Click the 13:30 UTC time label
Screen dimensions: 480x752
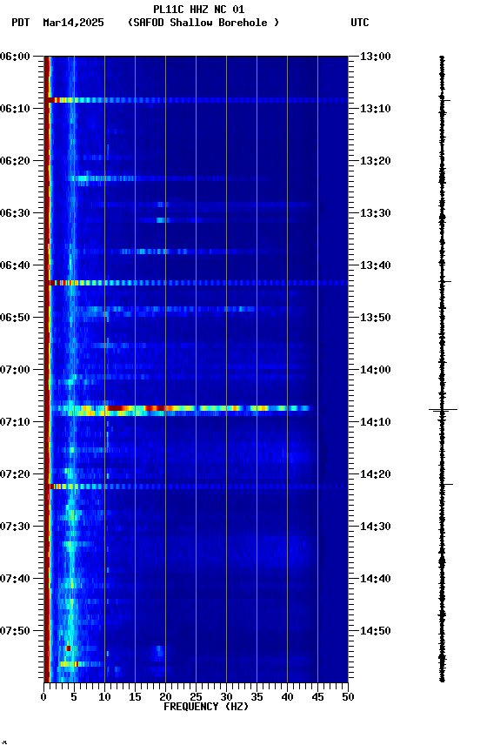[x=376, y=213]
